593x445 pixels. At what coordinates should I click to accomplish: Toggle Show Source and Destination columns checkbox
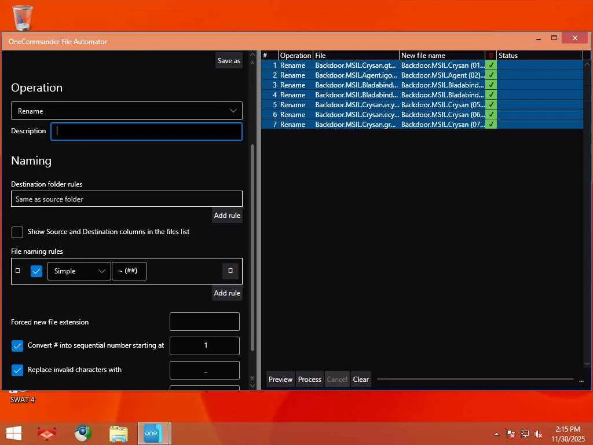[x=17, y=232]
